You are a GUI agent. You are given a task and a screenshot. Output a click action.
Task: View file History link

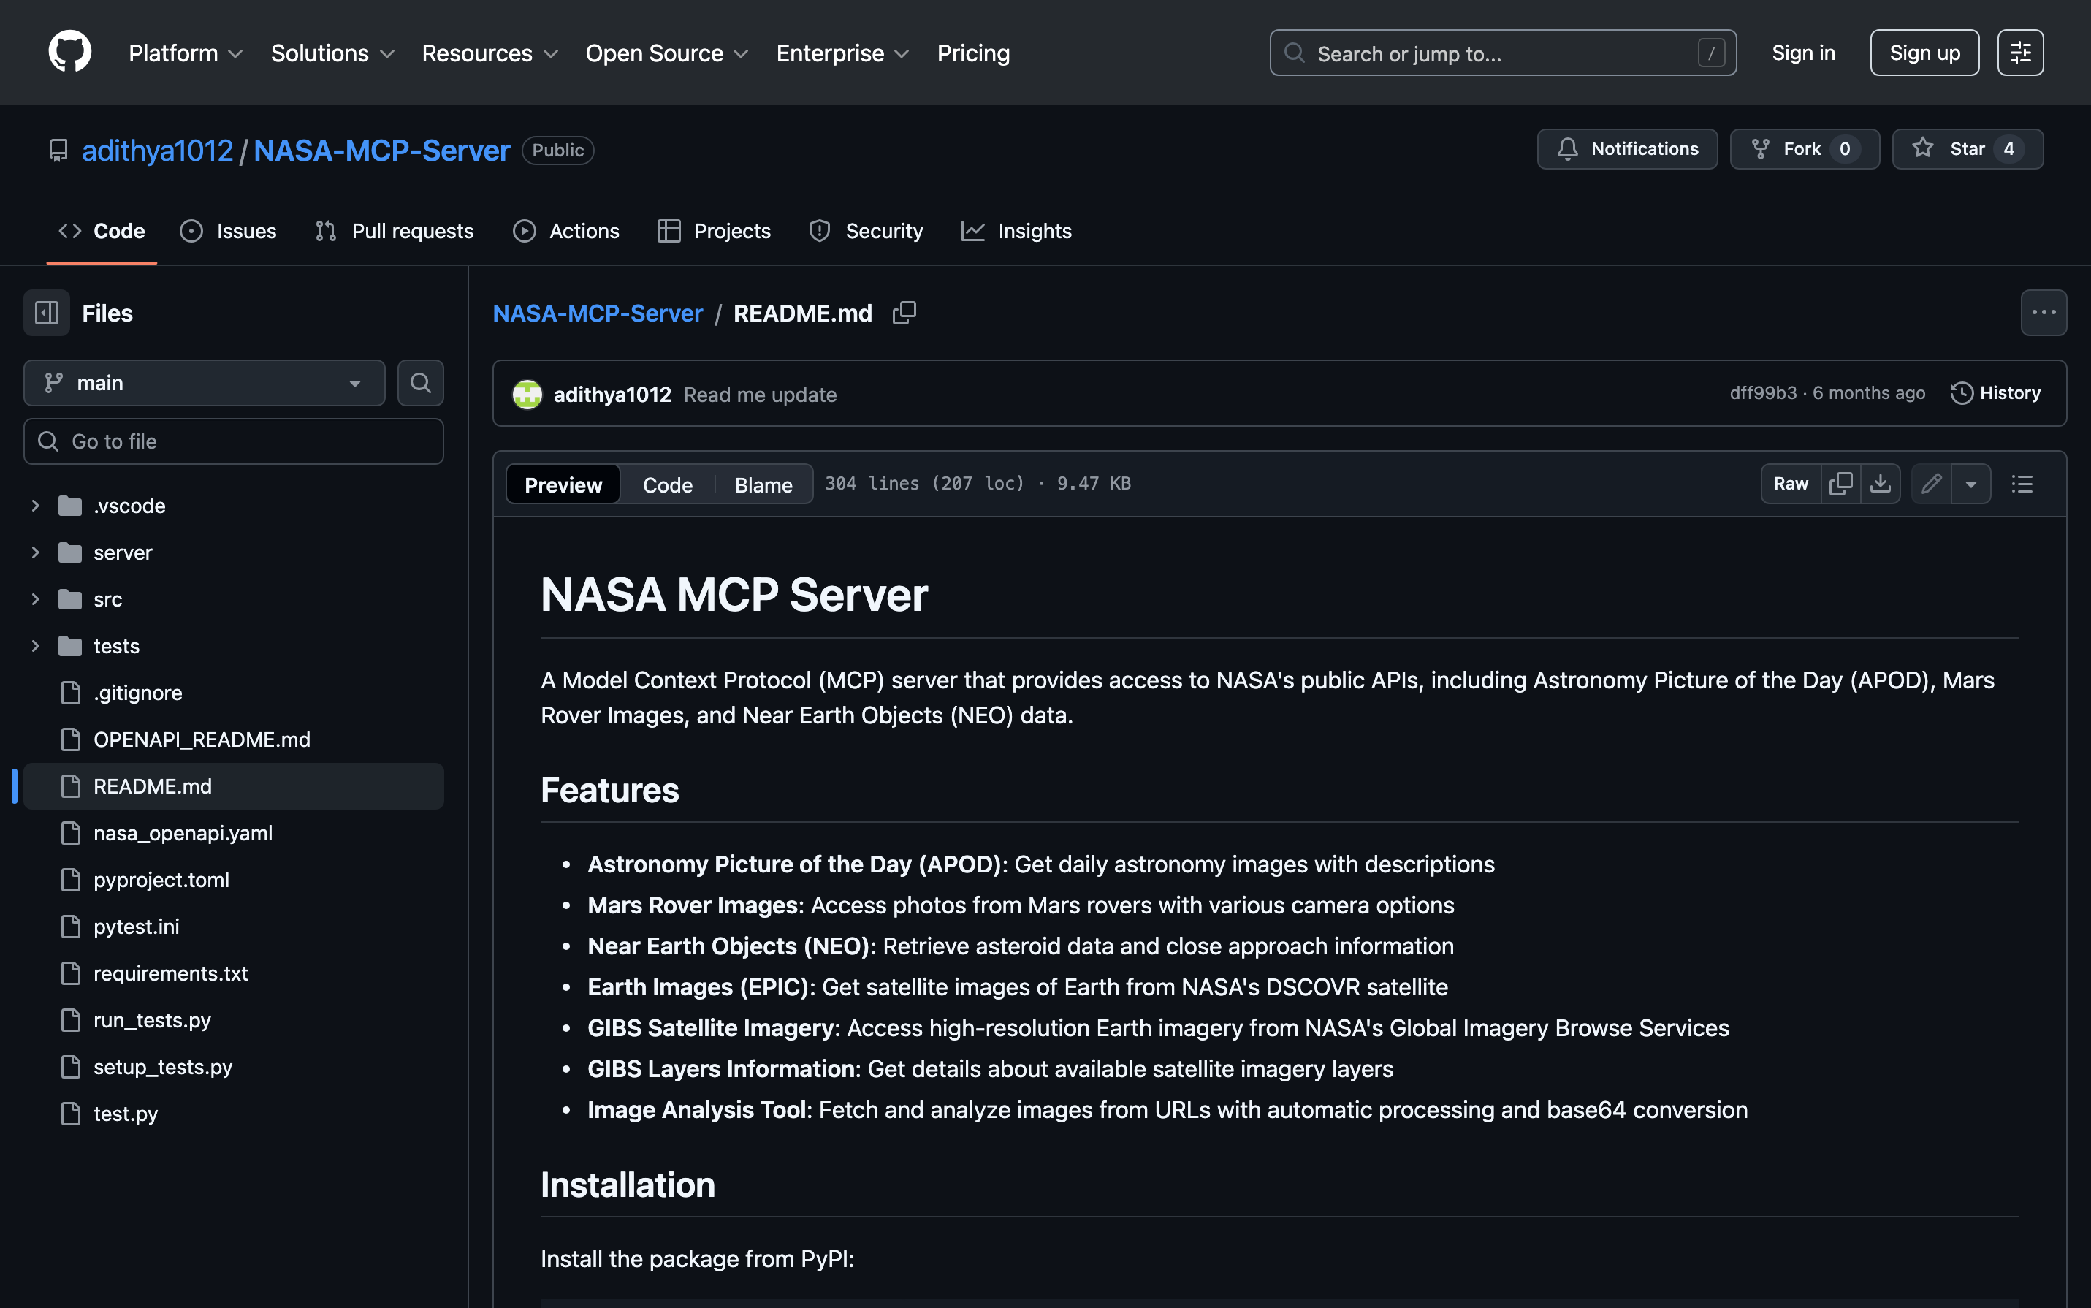(x=1995, y=392)
